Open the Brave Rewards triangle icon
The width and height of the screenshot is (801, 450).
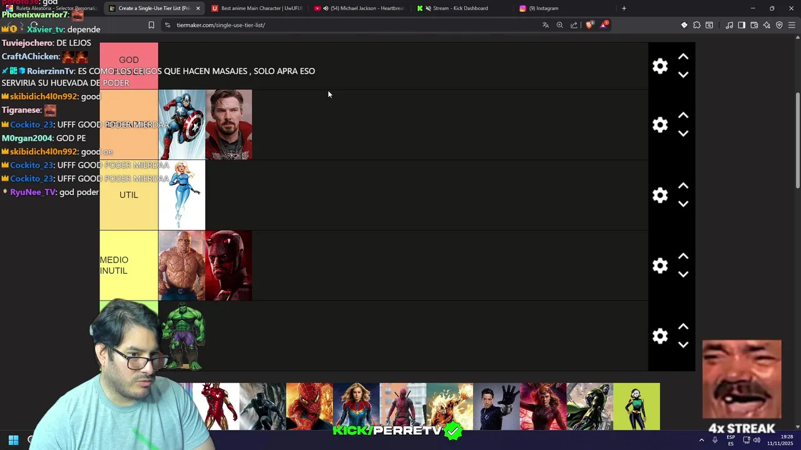[x=604, y=25]
